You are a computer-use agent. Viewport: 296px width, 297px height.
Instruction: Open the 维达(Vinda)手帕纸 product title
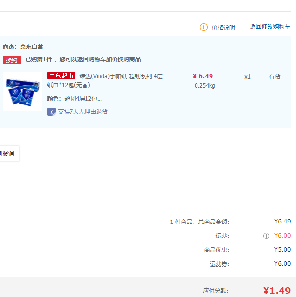click(x=105, y=81)
